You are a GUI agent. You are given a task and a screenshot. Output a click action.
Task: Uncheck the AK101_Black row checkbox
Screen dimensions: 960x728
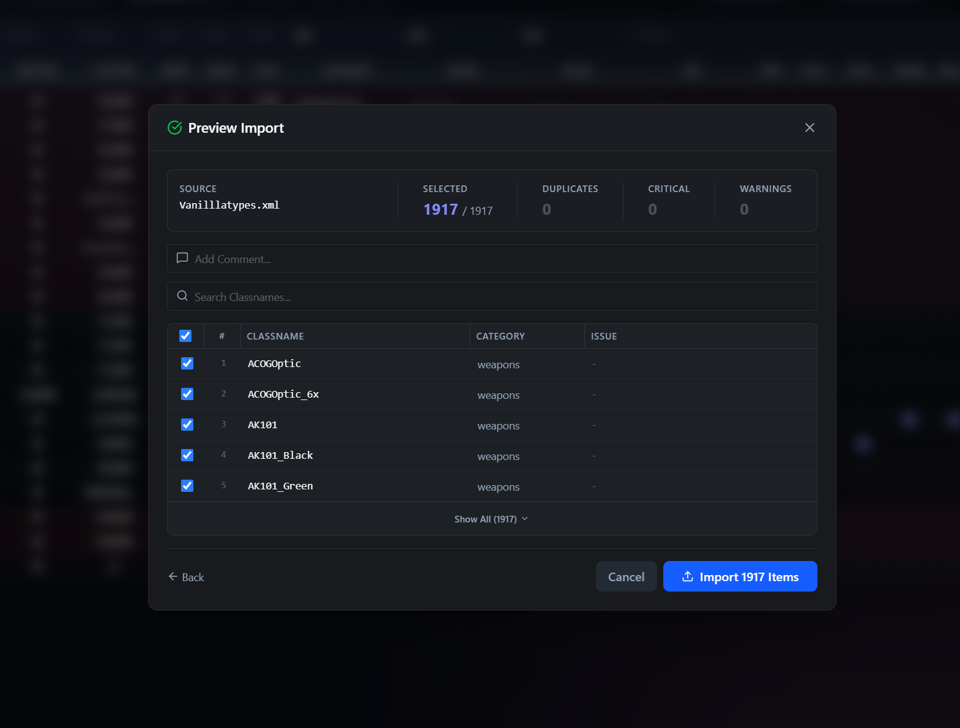187,455
